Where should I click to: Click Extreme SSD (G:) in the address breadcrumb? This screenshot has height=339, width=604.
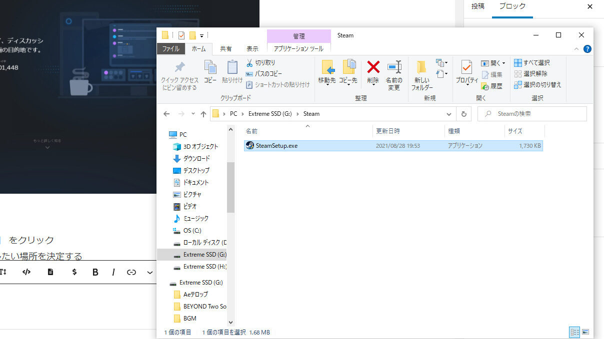point(270,114)
